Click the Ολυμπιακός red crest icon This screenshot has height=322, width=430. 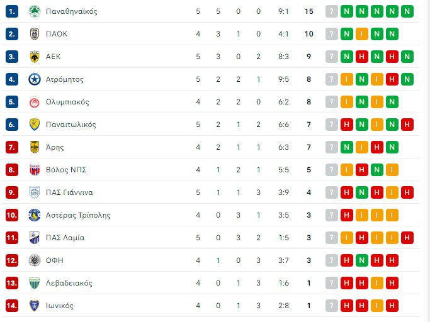(35, 102)
